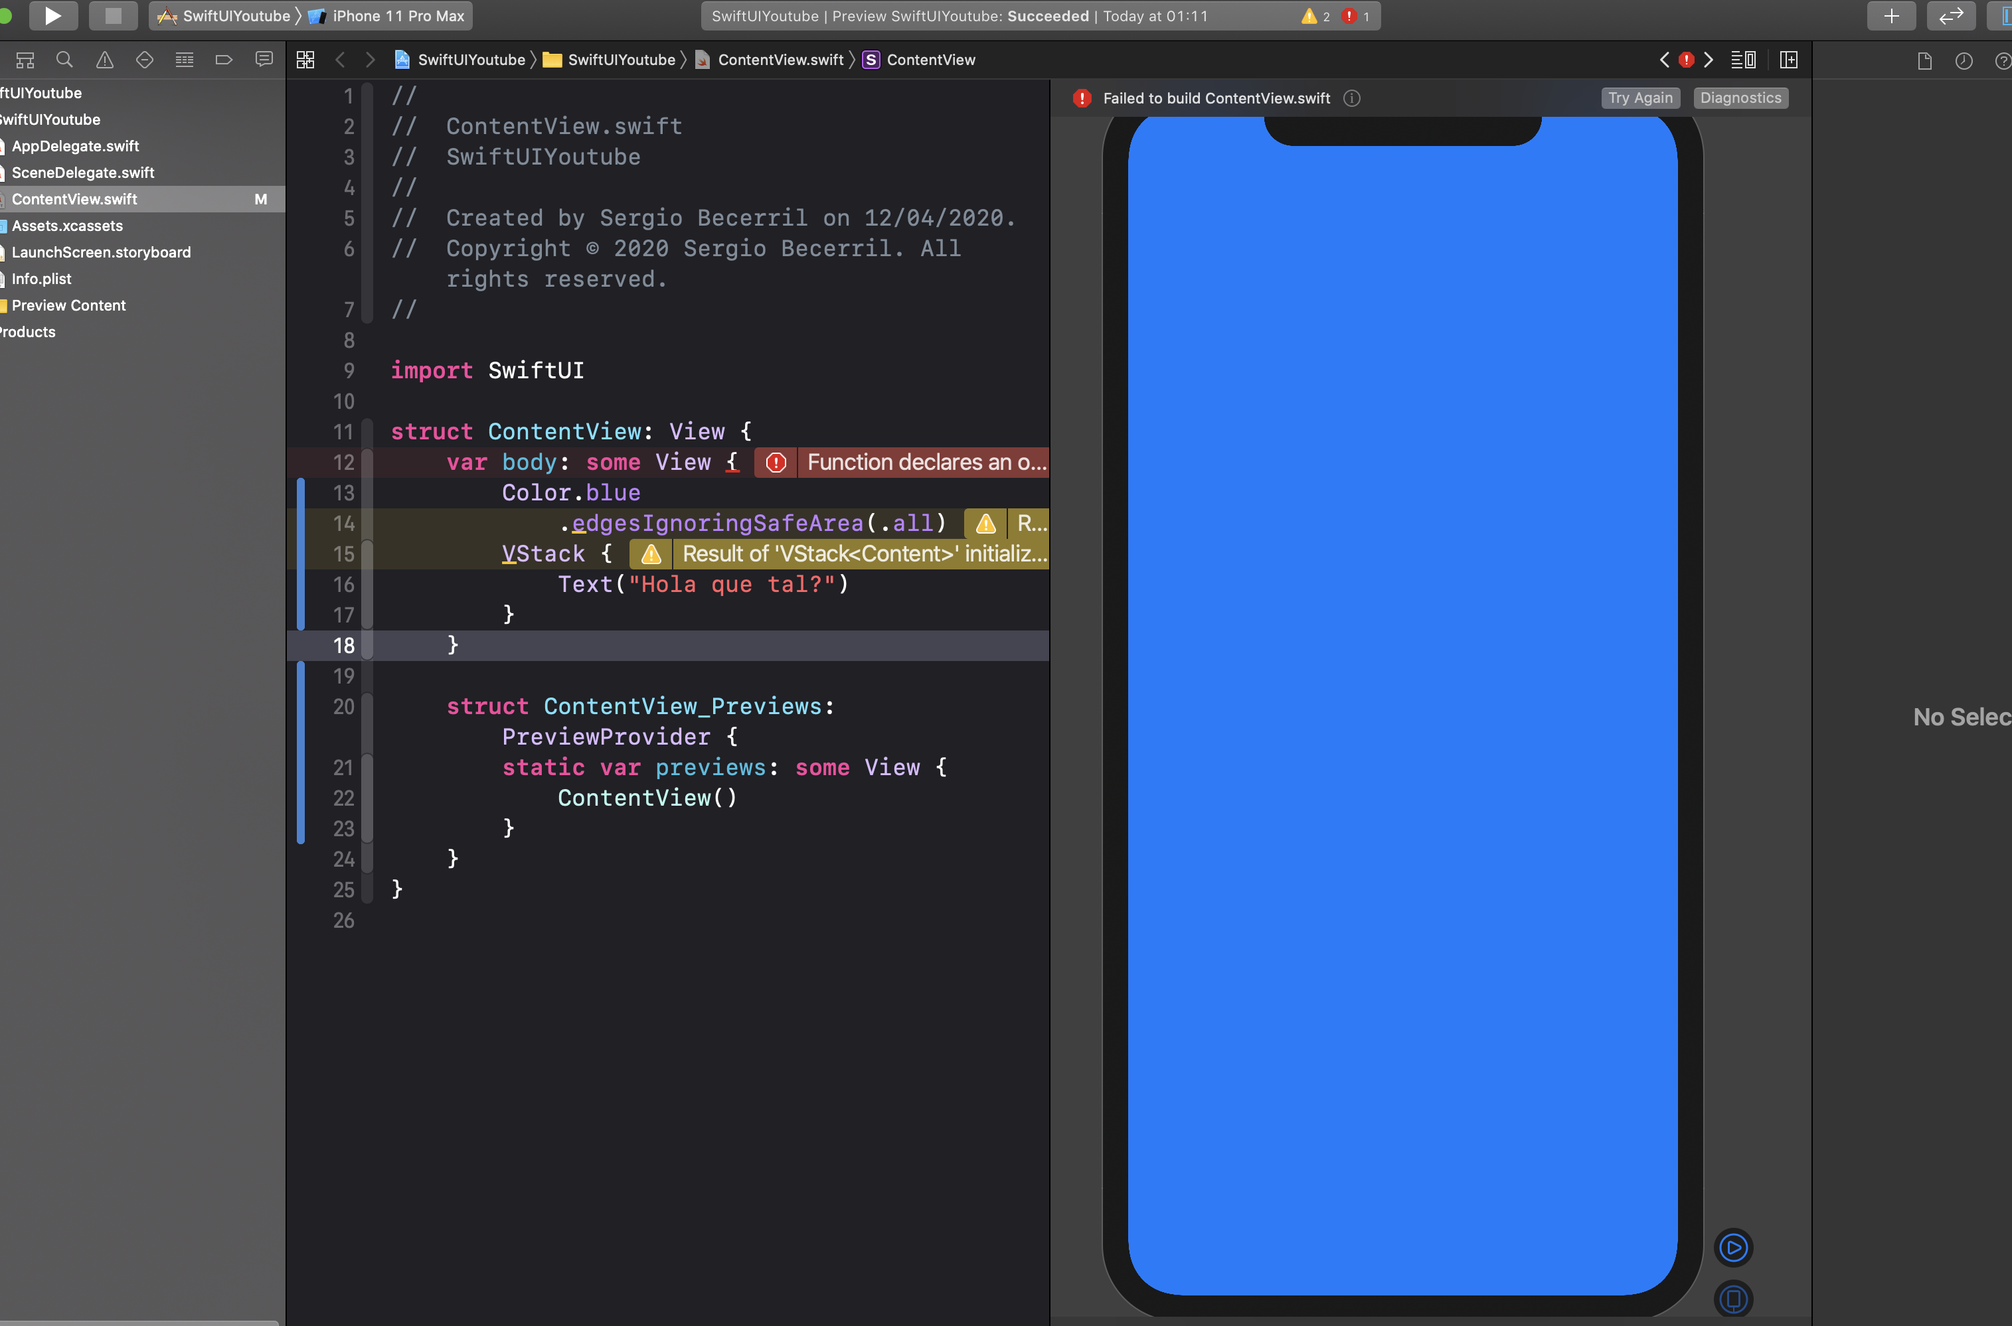
Task: Click the red preview build error icon
Action: (1081, 98)
